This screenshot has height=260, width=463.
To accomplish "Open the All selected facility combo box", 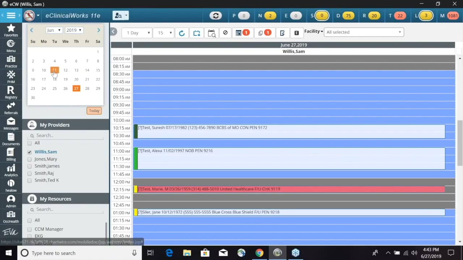I will (364, 32).
